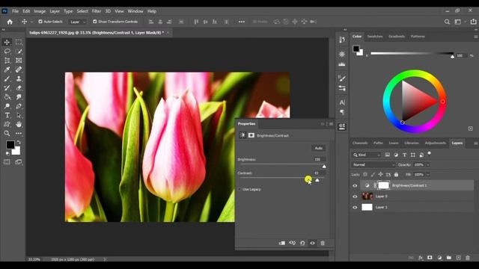Select the Lasso tool

7,52
